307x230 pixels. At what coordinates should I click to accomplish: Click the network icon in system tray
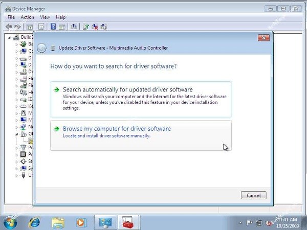pyautogui.click(x=259, y=223)
